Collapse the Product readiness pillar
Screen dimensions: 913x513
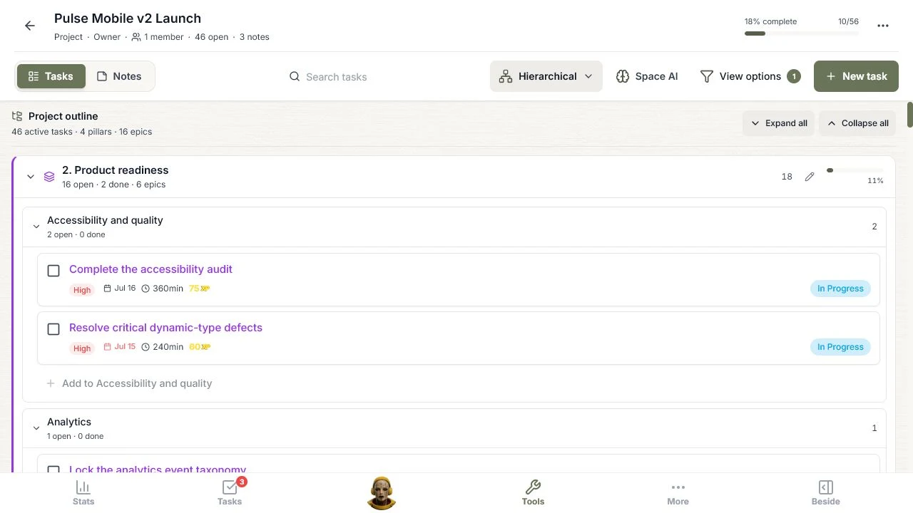31,177
